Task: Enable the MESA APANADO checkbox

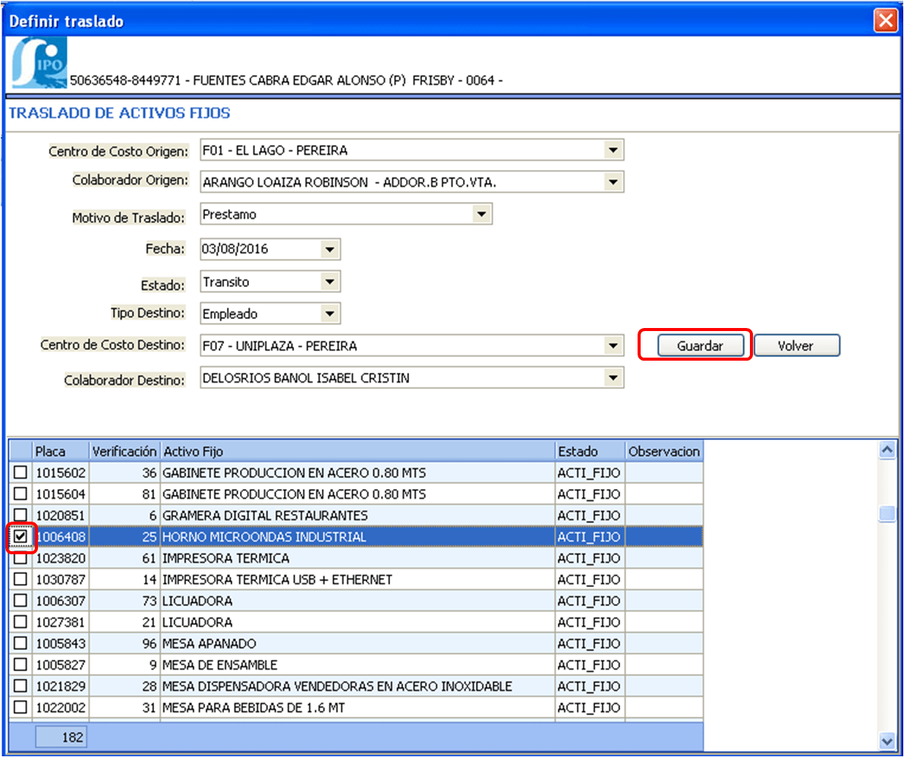Action: 20,643
